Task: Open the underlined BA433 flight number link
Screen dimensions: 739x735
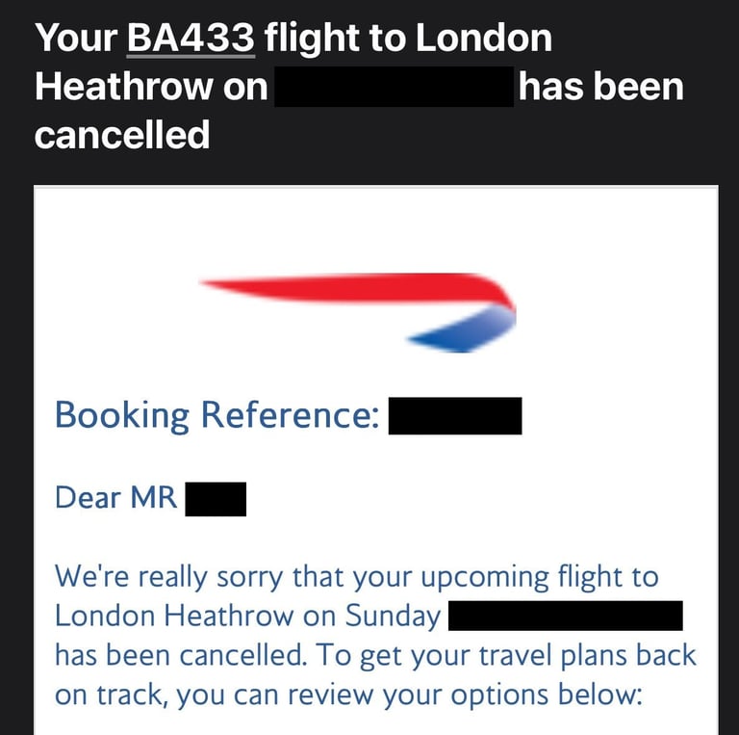Action: (191, 38)
